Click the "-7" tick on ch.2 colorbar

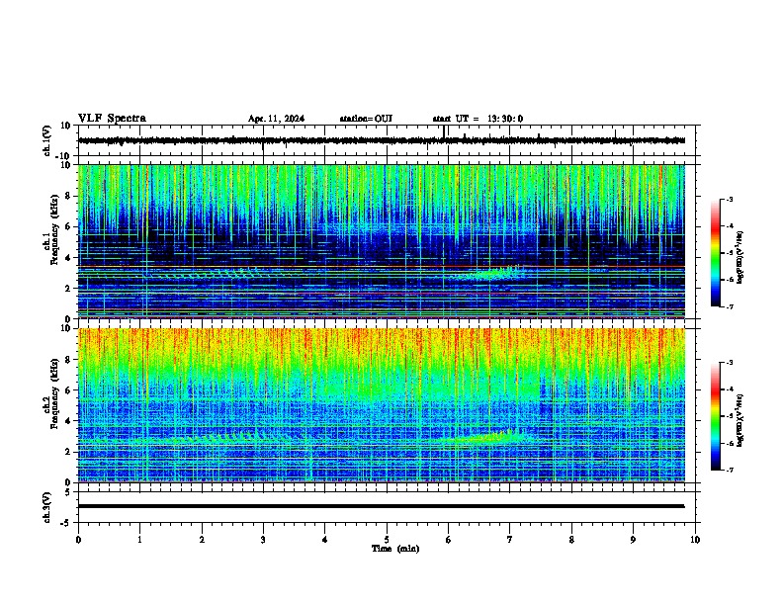(x=729, y=470)
